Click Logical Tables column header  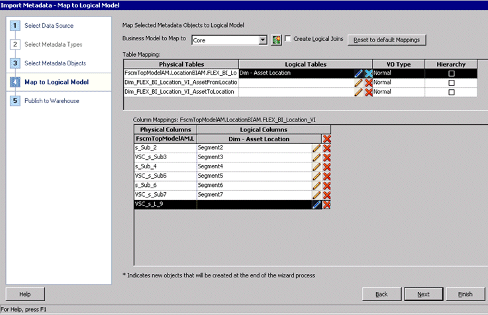click(306, 64)
